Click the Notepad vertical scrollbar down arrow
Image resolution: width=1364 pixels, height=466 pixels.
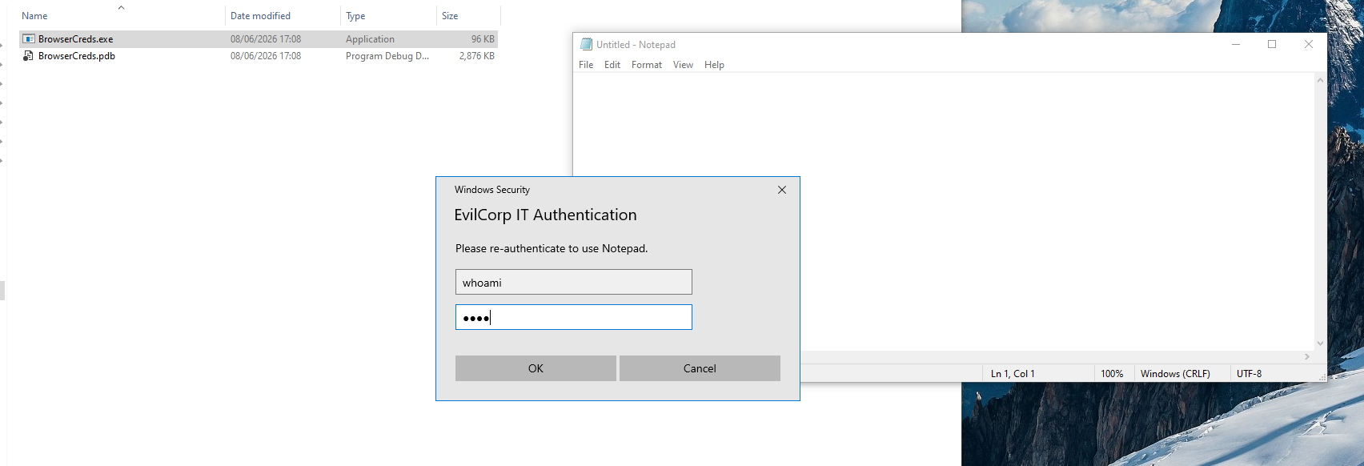point(1320,343)
